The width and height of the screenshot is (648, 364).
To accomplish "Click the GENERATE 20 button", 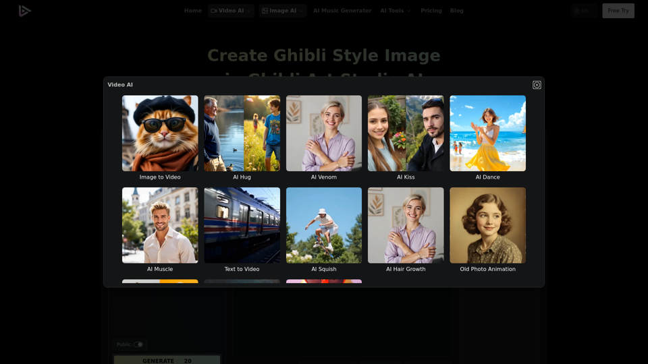I will [167, 360].
